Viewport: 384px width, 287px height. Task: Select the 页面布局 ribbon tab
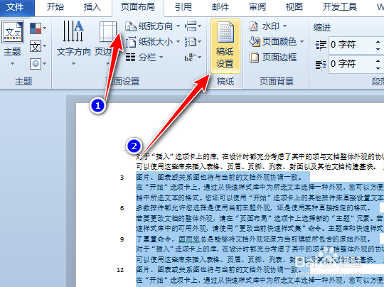click(138, 7)
